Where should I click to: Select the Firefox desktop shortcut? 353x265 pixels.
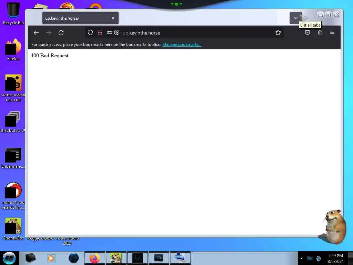(x=13, y=50)
